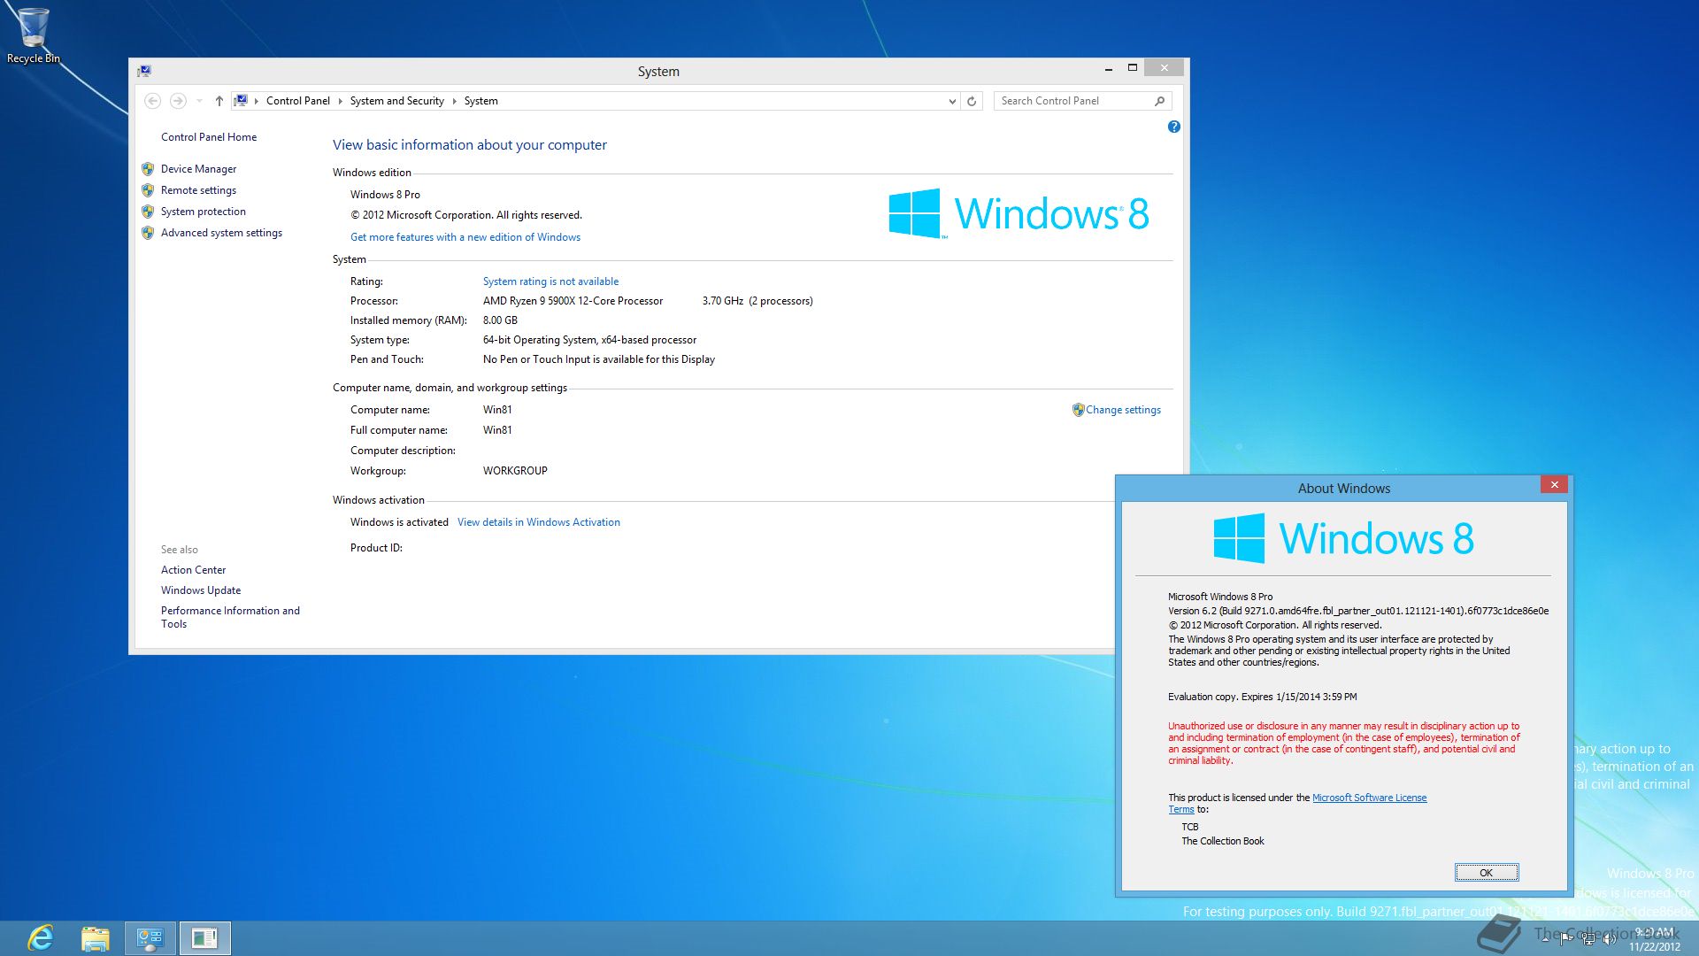1699x956 pixels.
Task: Click OK in About Windows dialog
Action: coord(1487,873)
